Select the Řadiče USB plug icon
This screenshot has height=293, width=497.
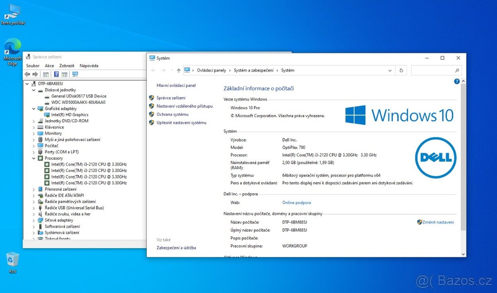pyautogui.click(x=41, y=208)
